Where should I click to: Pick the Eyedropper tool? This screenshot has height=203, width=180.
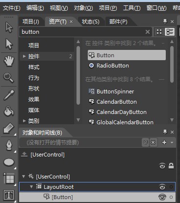9,95
